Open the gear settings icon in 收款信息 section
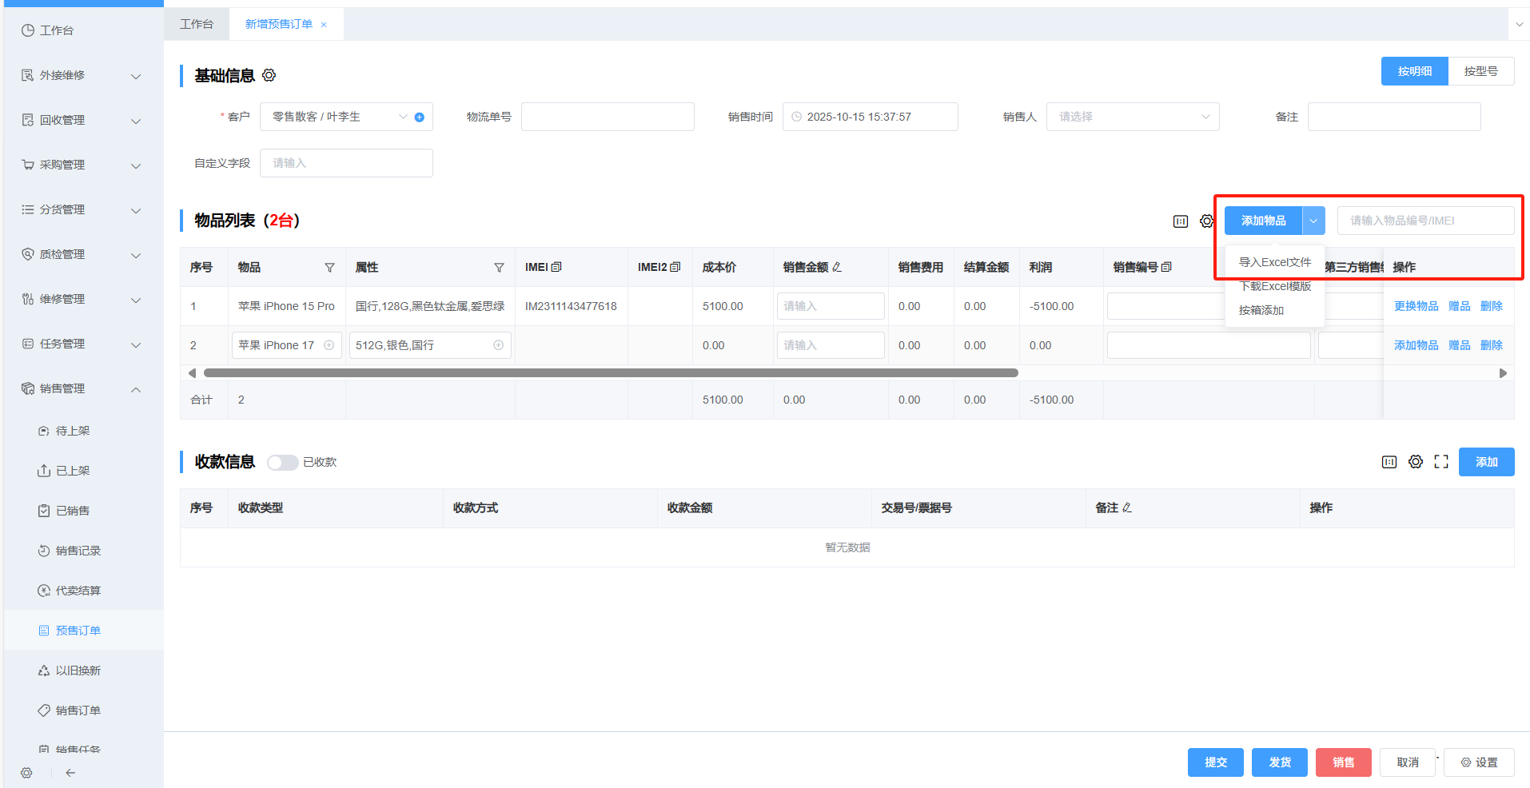1530x788 pixels. [1416, 462]
